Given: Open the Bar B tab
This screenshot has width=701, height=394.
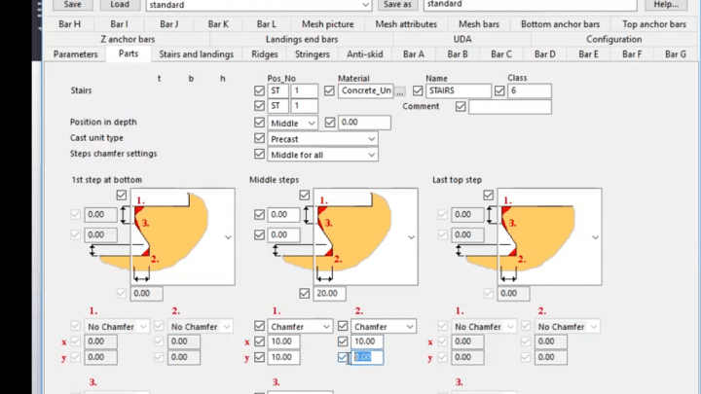Looking at the screenshot, I should click(x=458, y=54).
